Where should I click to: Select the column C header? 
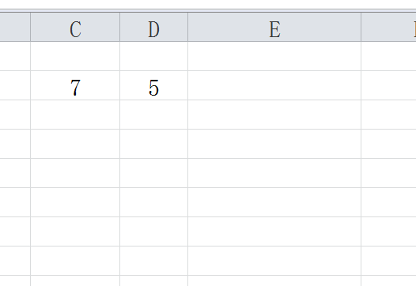click(x=75, y=27)
